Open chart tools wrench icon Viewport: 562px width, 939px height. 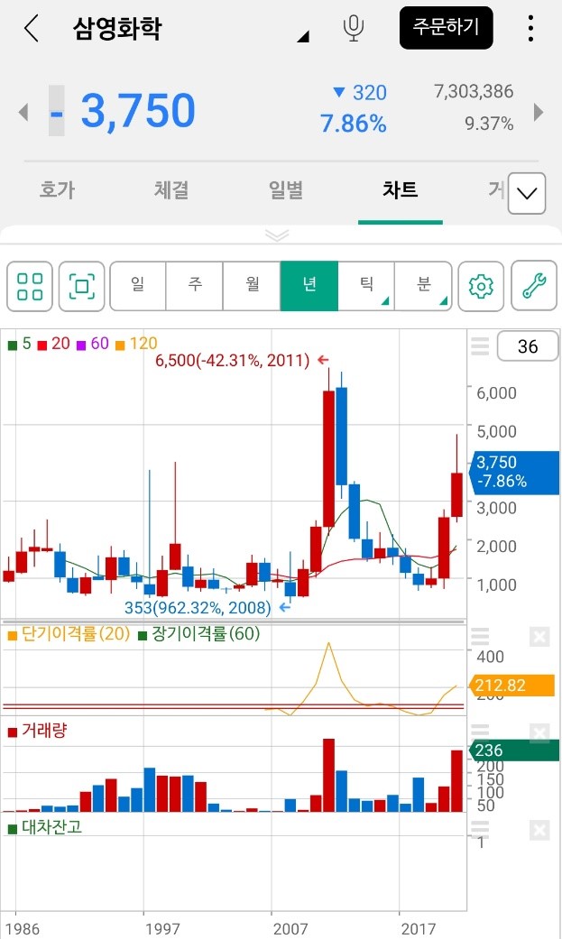pyautogui.click(x=534, y=286)
